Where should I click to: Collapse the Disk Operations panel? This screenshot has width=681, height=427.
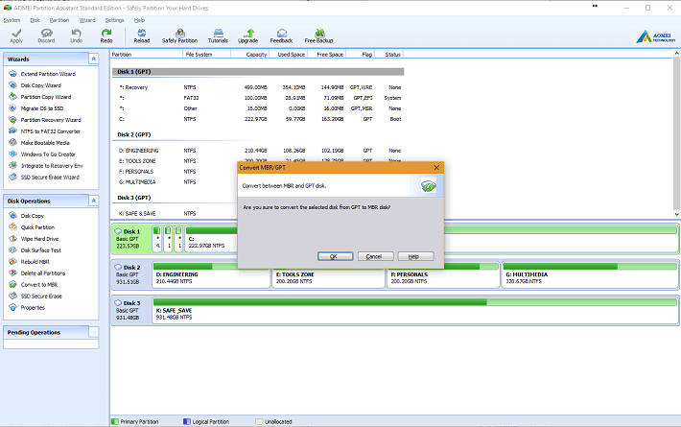click(93, 201)
